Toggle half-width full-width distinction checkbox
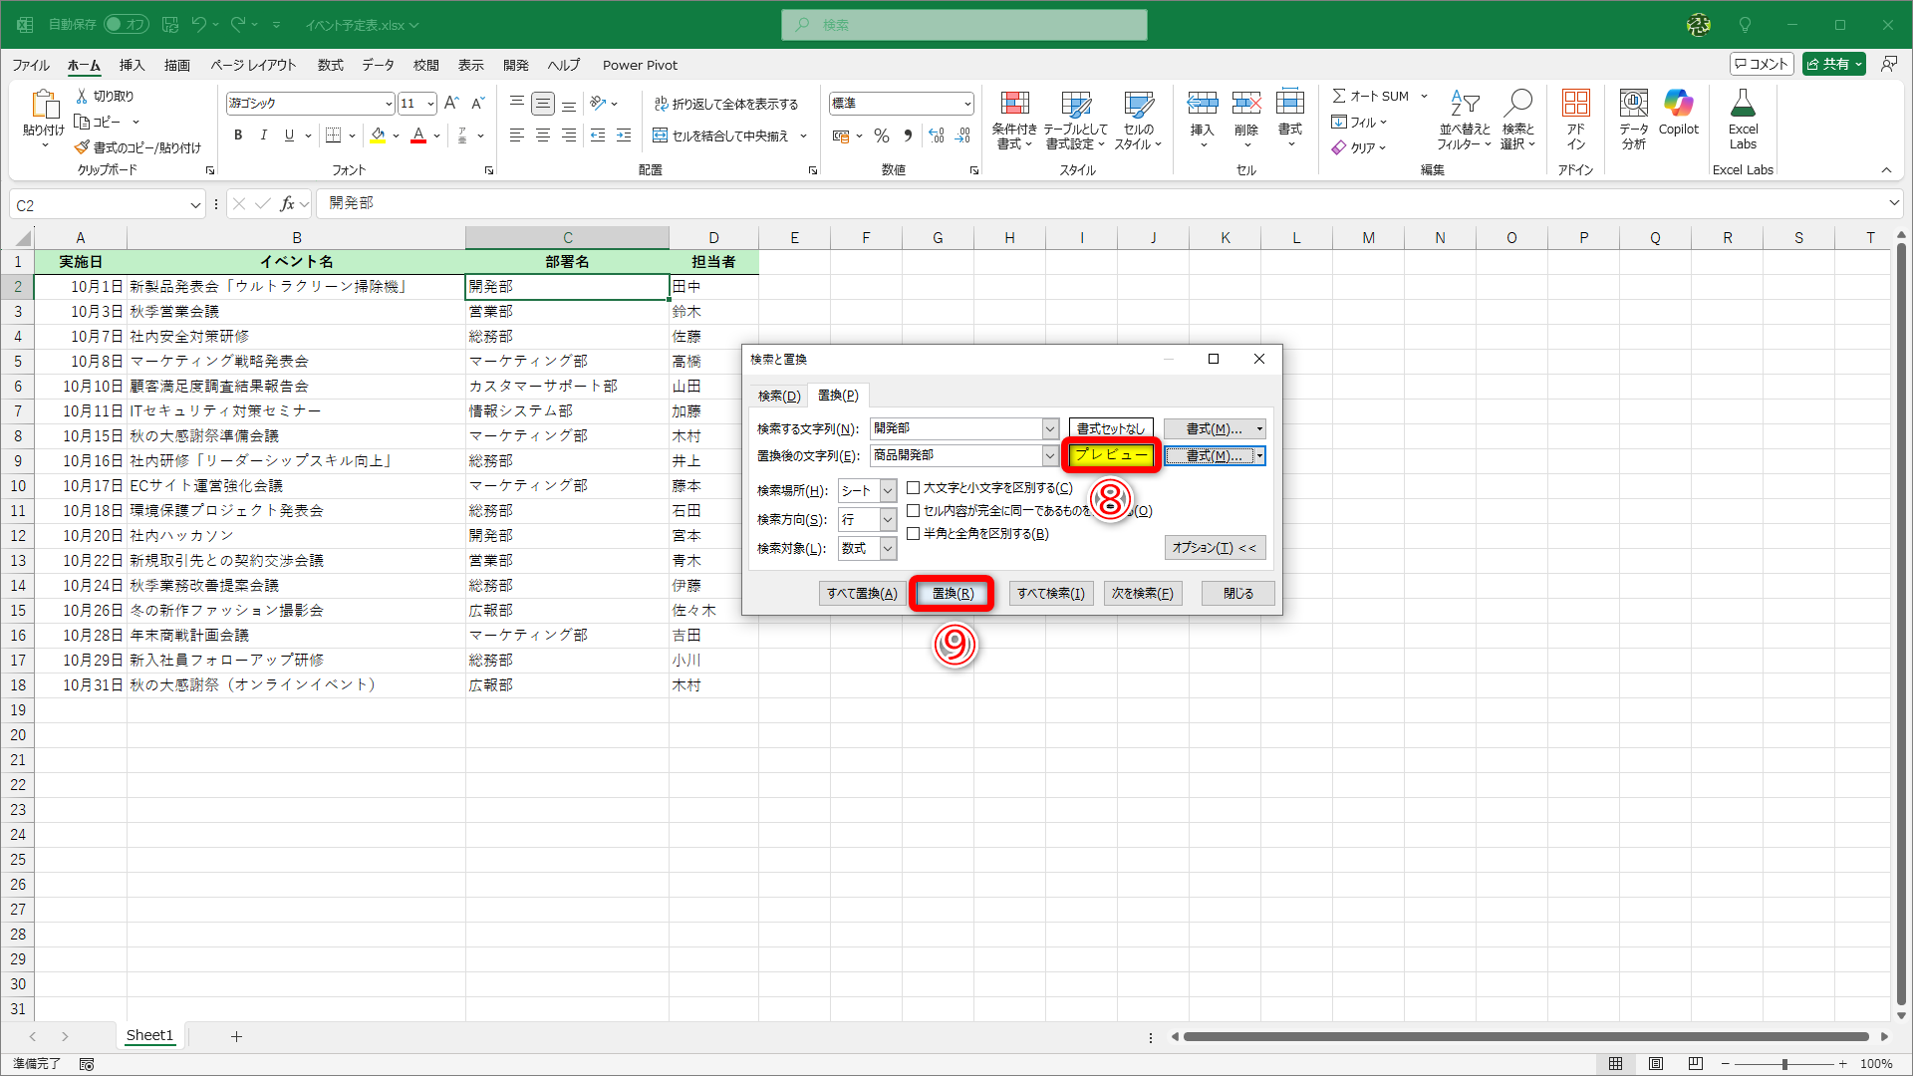Viewport: 1913px width, 1076px height. [x=913, y=534]
